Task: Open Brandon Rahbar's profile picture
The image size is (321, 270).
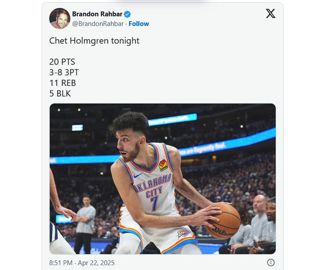Action: [59, 18]
